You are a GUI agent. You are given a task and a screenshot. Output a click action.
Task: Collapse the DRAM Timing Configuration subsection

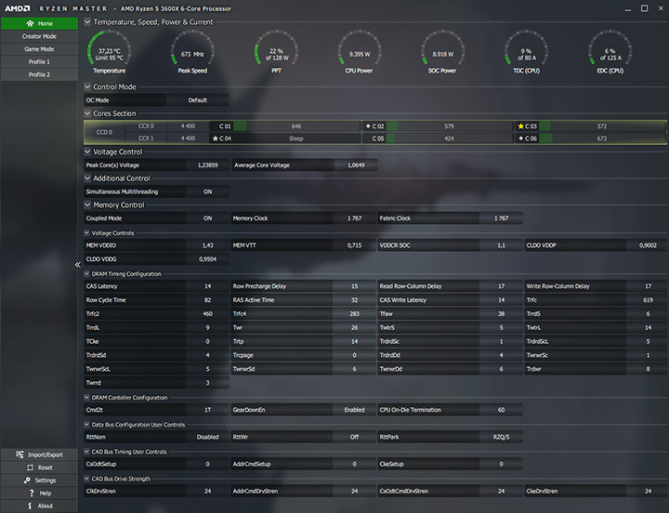[x=86, y=274]
